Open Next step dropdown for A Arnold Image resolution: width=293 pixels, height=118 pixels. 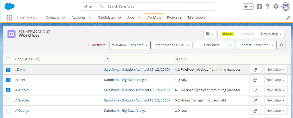click(x=276, y=90)
